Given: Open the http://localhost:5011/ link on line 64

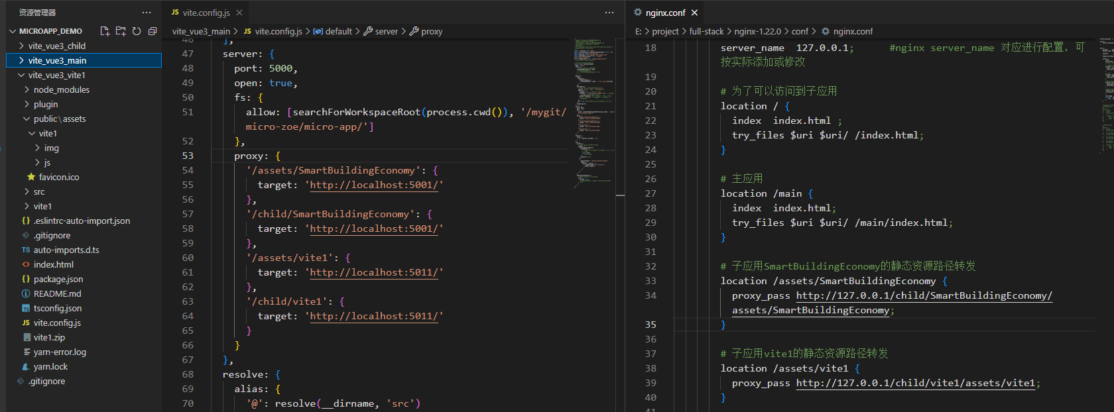Looking at the screenshot, I should click(x=374, y=316).
